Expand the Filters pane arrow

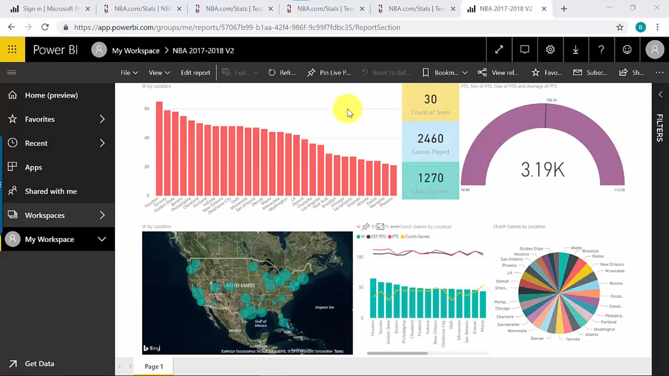[x=660, y=94]
